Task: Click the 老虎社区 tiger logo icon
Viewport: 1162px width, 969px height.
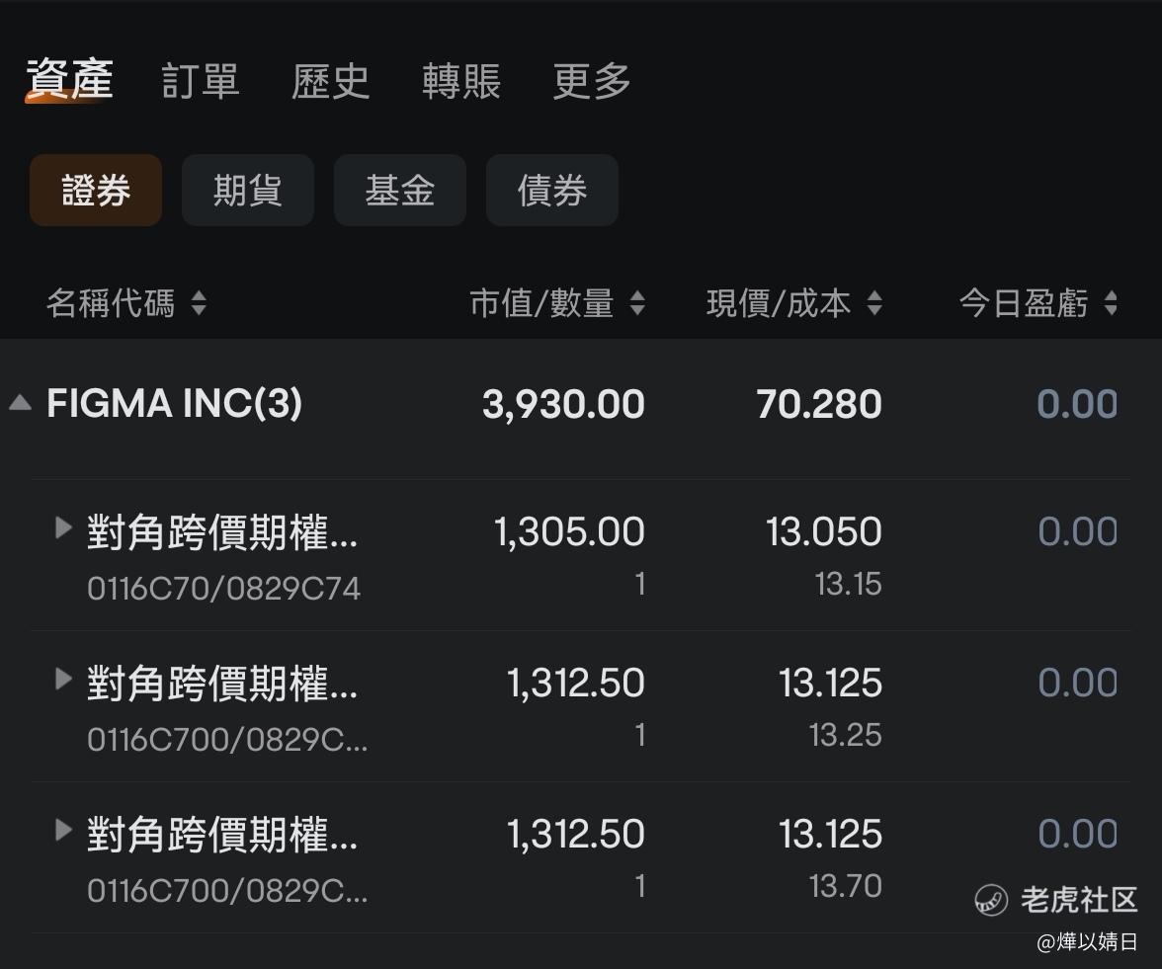Action: 991,900
